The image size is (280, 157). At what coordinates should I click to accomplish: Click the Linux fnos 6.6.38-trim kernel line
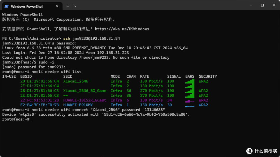tap(95, 48)
